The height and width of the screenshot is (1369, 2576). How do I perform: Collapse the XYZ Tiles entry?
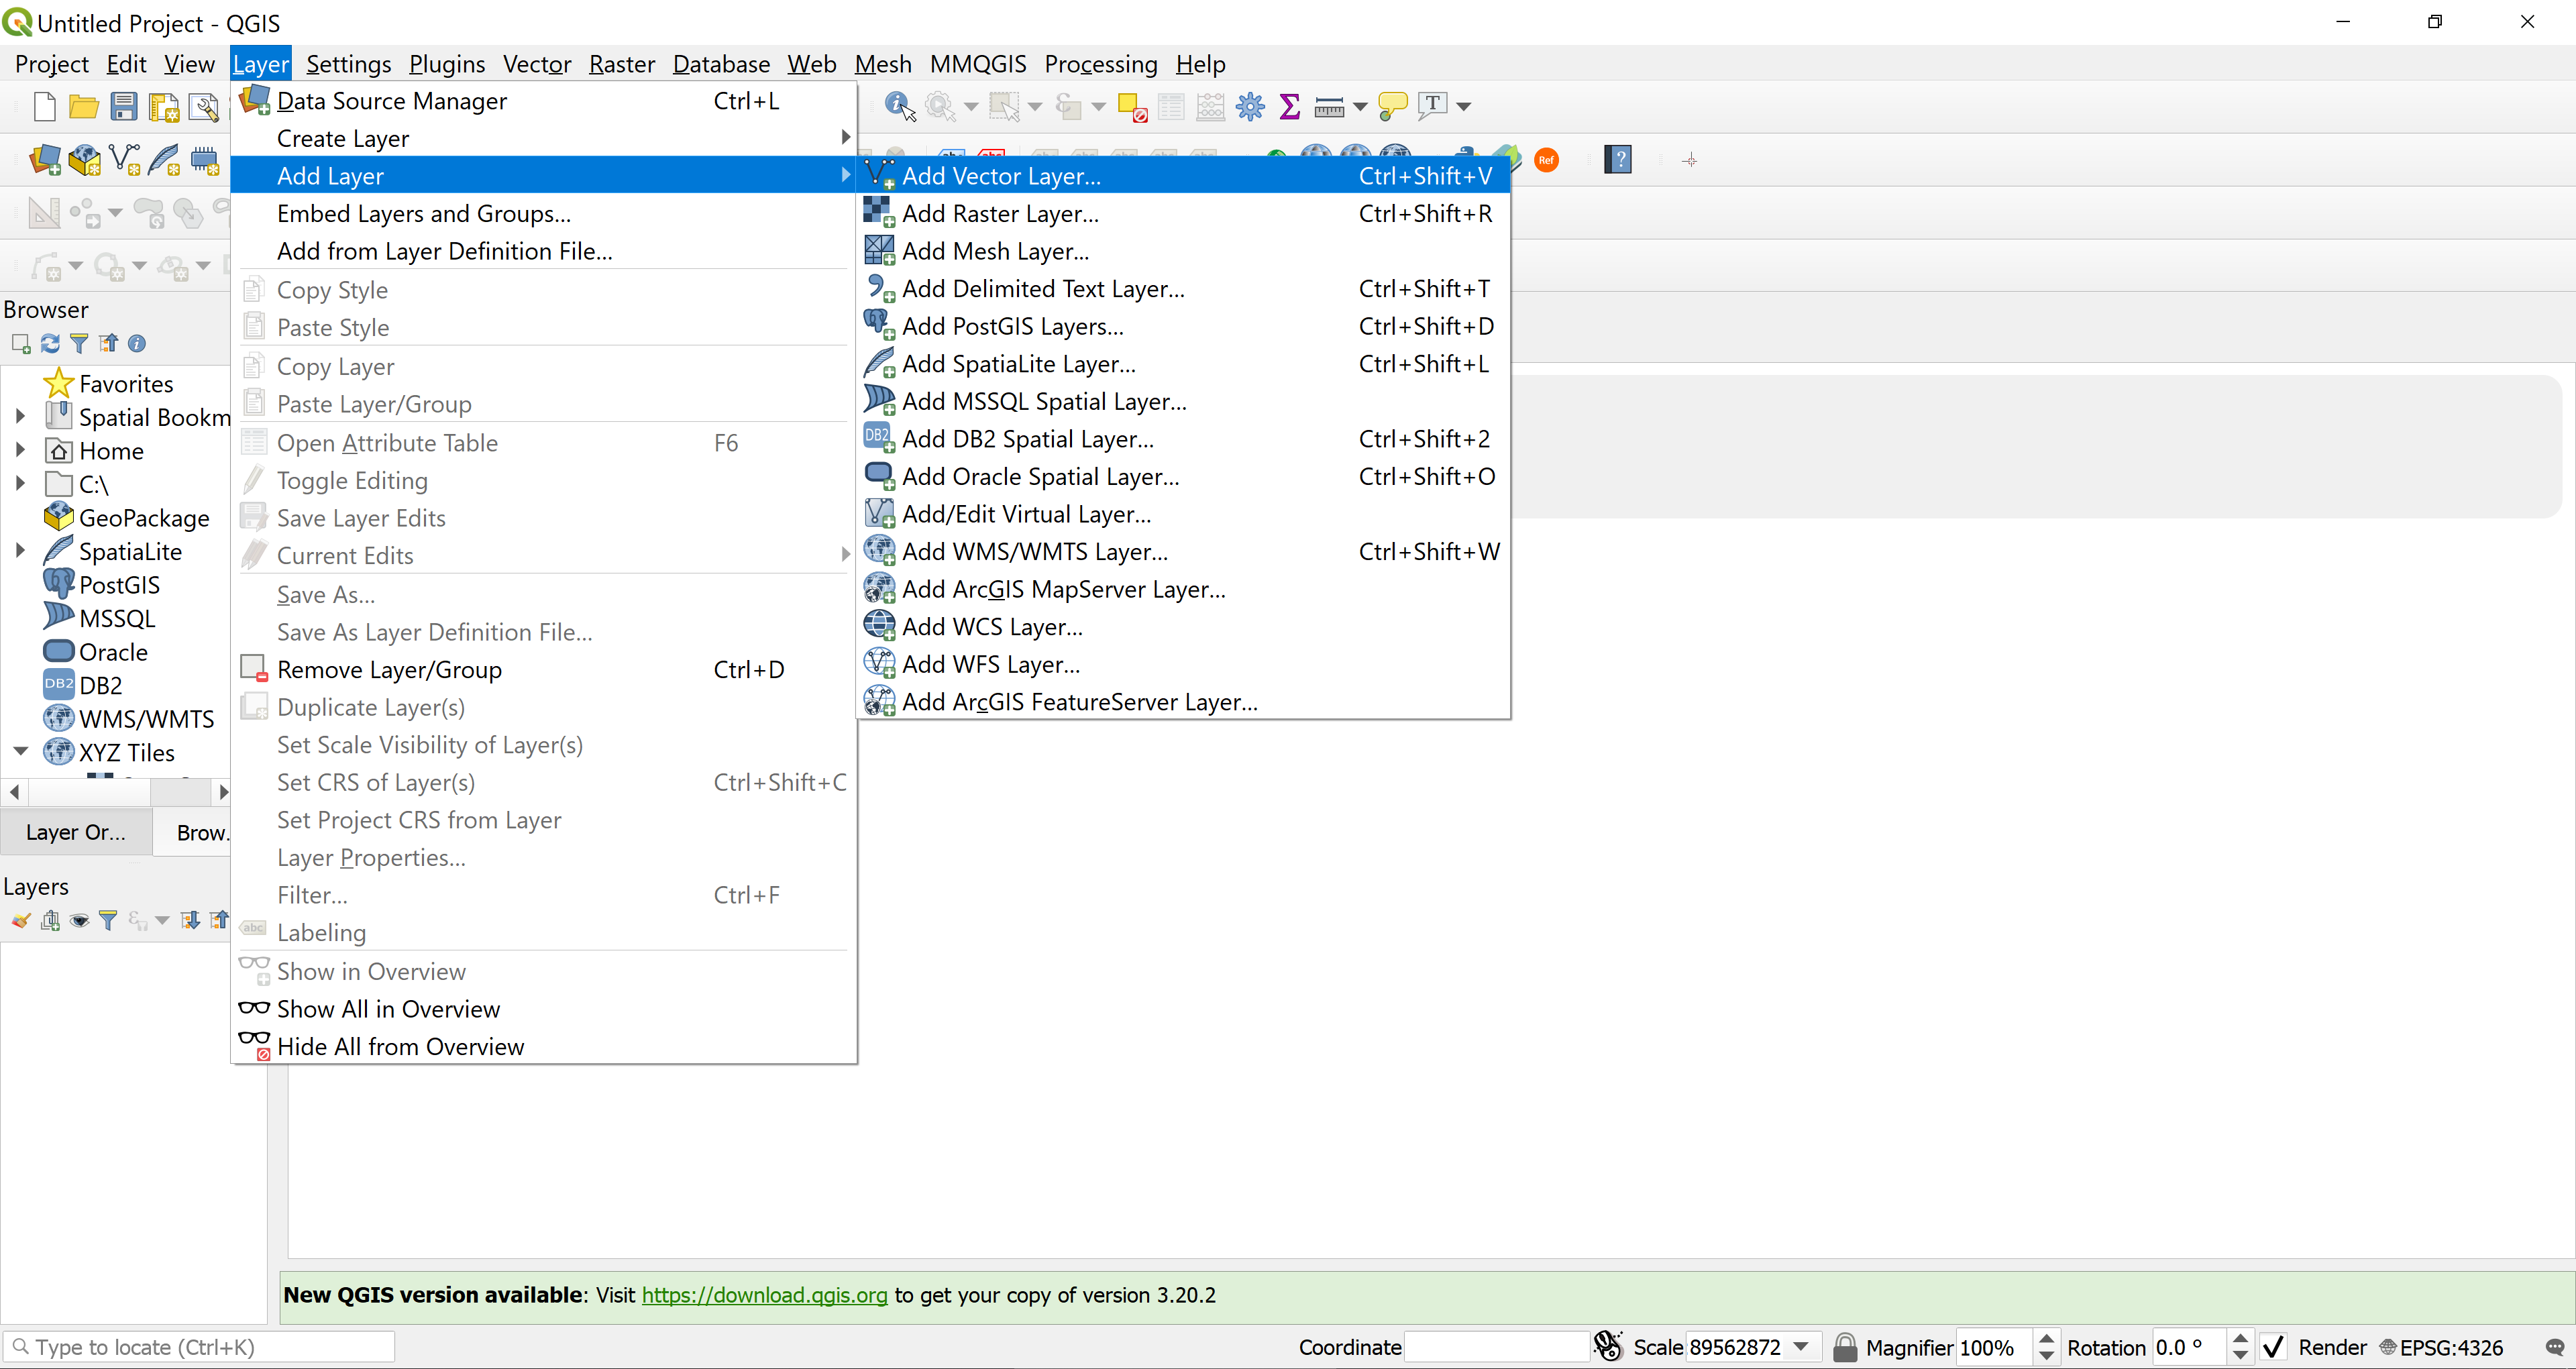[20, 752]
